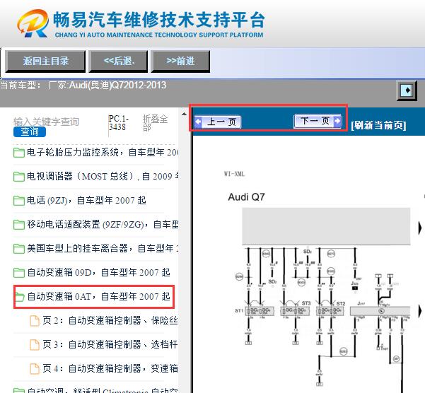
Task: Click the upper black arrow beside diagram
Action: click(x=420, y=228)
